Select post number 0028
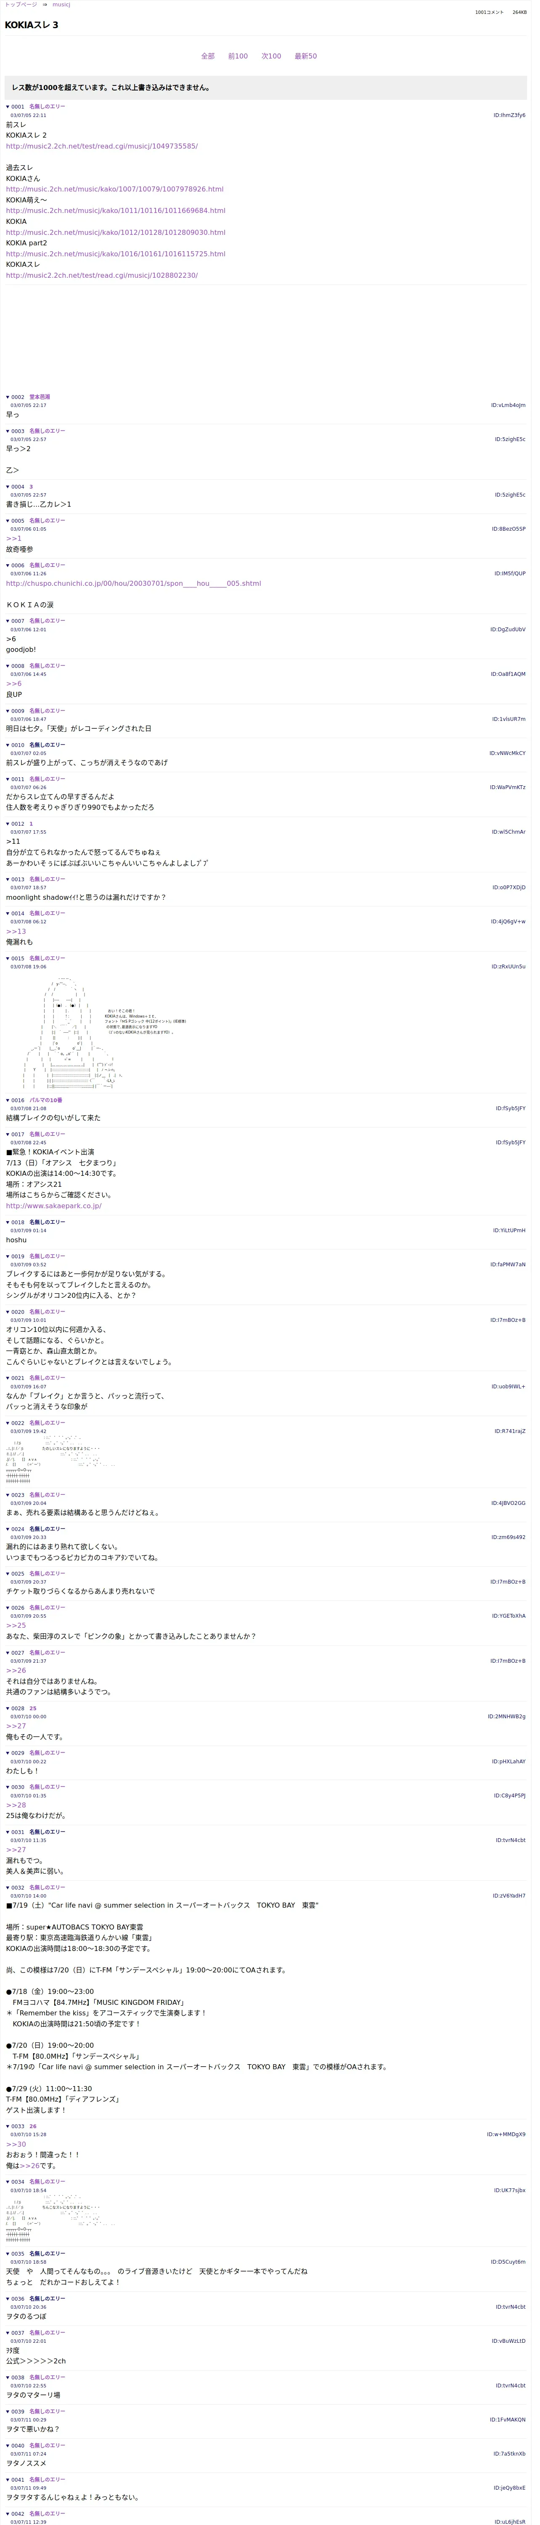 [18, 1709]
